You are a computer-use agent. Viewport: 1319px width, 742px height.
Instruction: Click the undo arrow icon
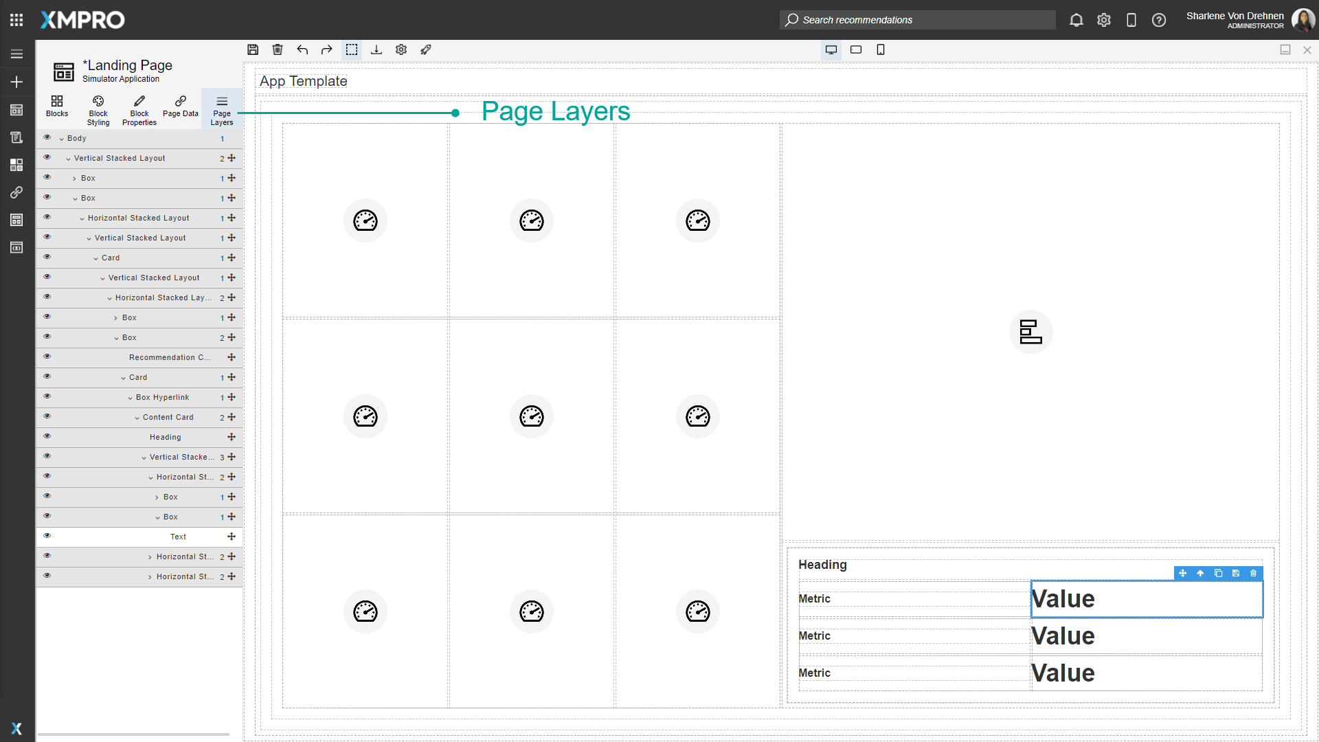[302, 49]
